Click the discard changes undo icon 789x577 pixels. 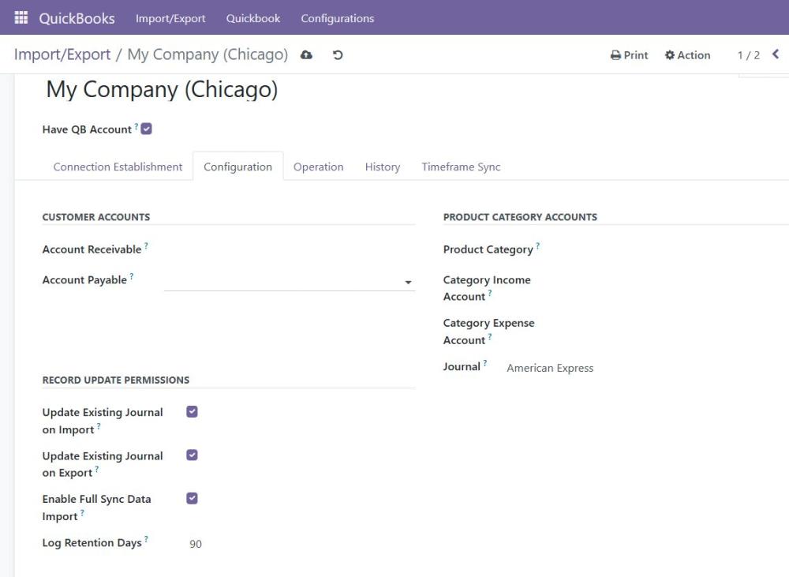pos(338,54)
